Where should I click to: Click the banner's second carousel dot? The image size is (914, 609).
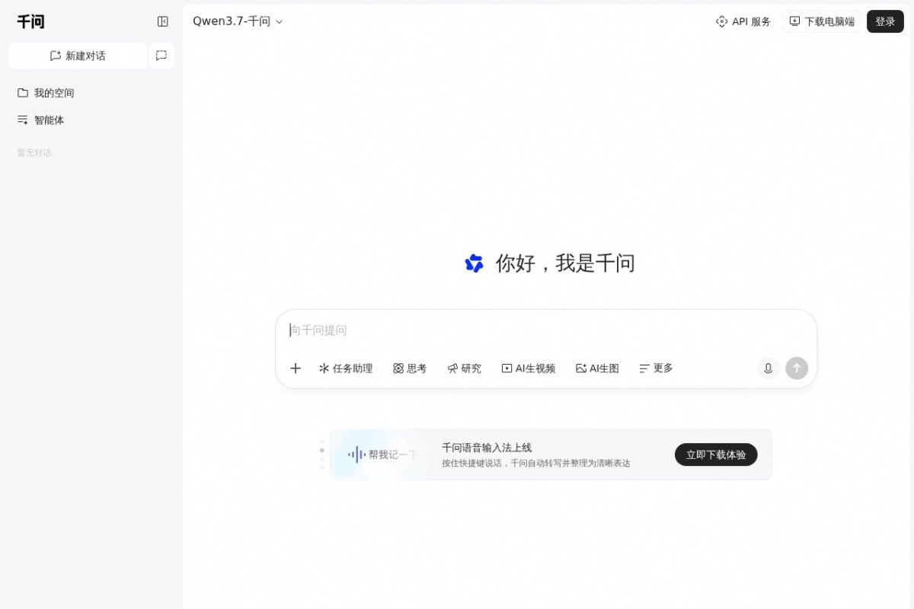pos(322,450)
